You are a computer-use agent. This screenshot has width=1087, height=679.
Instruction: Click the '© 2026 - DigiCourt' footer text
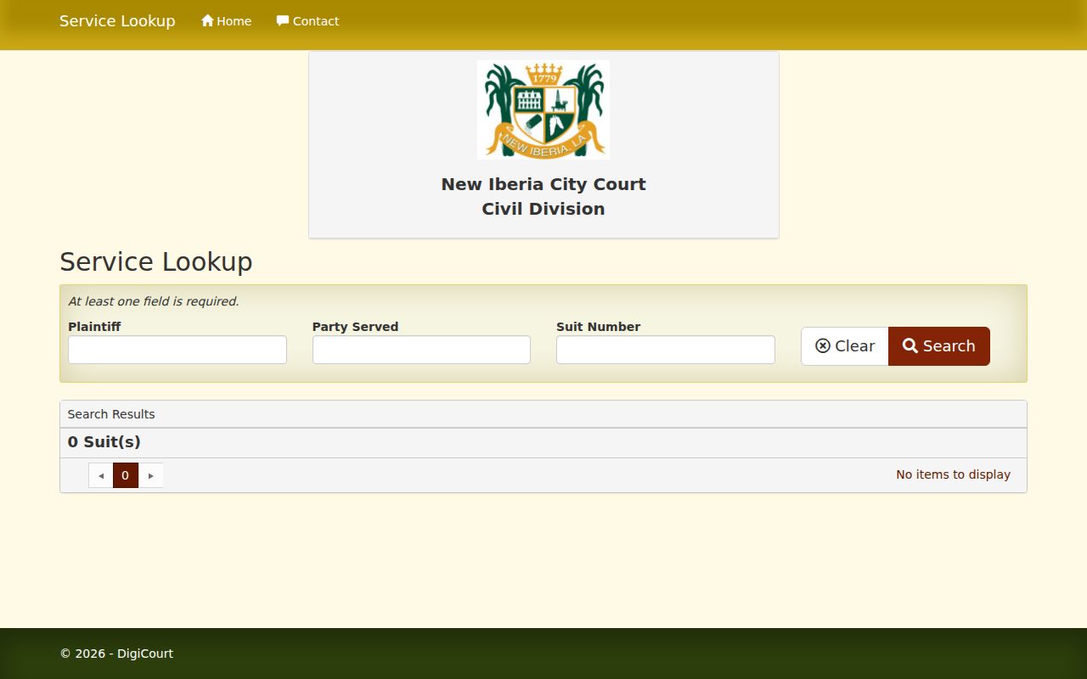116,654
